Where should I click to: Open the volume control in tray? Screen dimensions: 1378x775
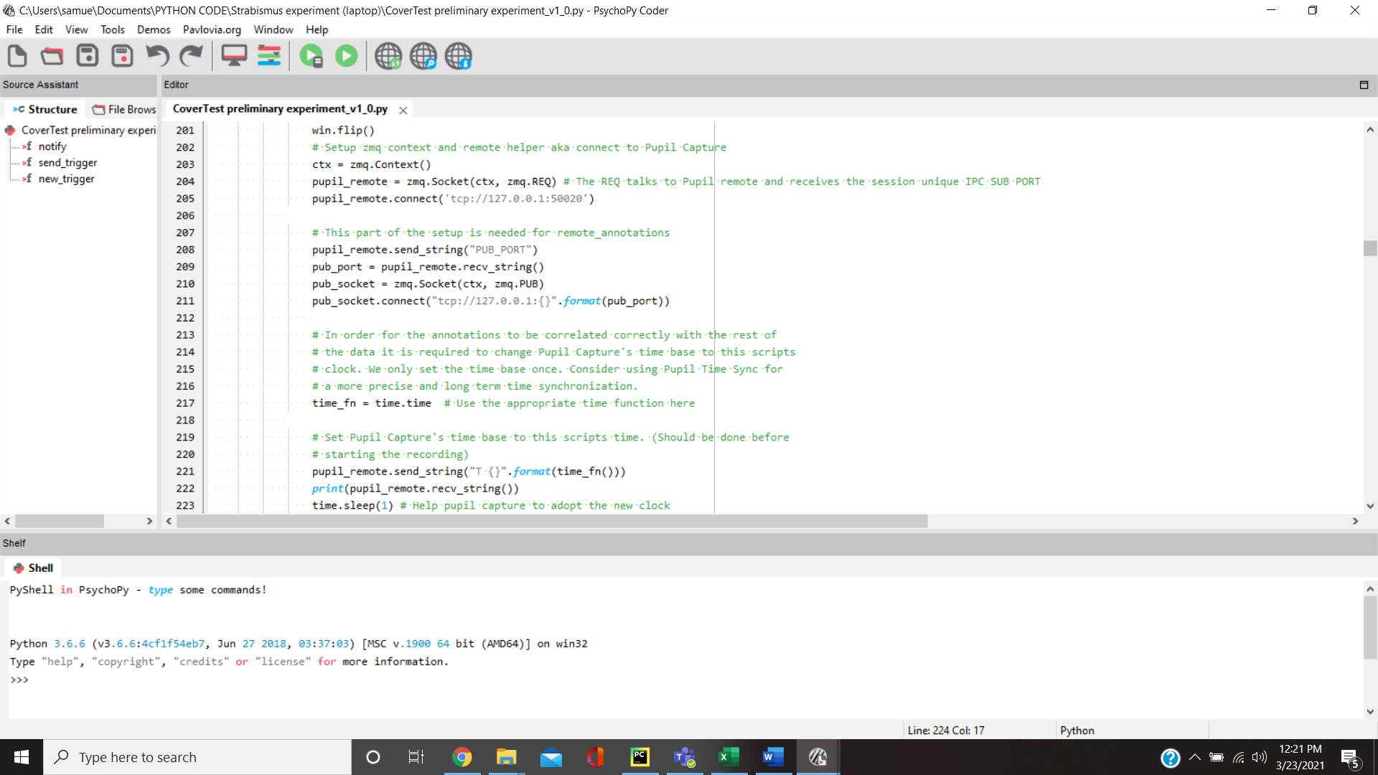pos(1260,757)
